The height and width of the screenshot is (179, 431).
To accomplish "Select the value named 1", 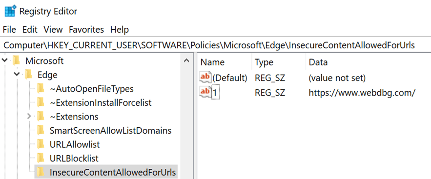I will pos(215,93).
